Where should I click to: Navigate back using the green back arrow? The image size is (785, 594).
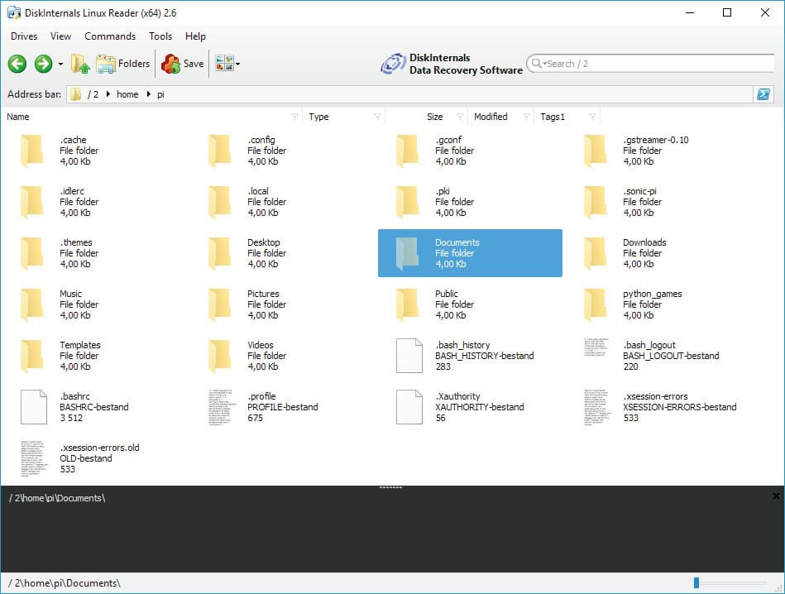pyautogui.click(x=17, y=64)
